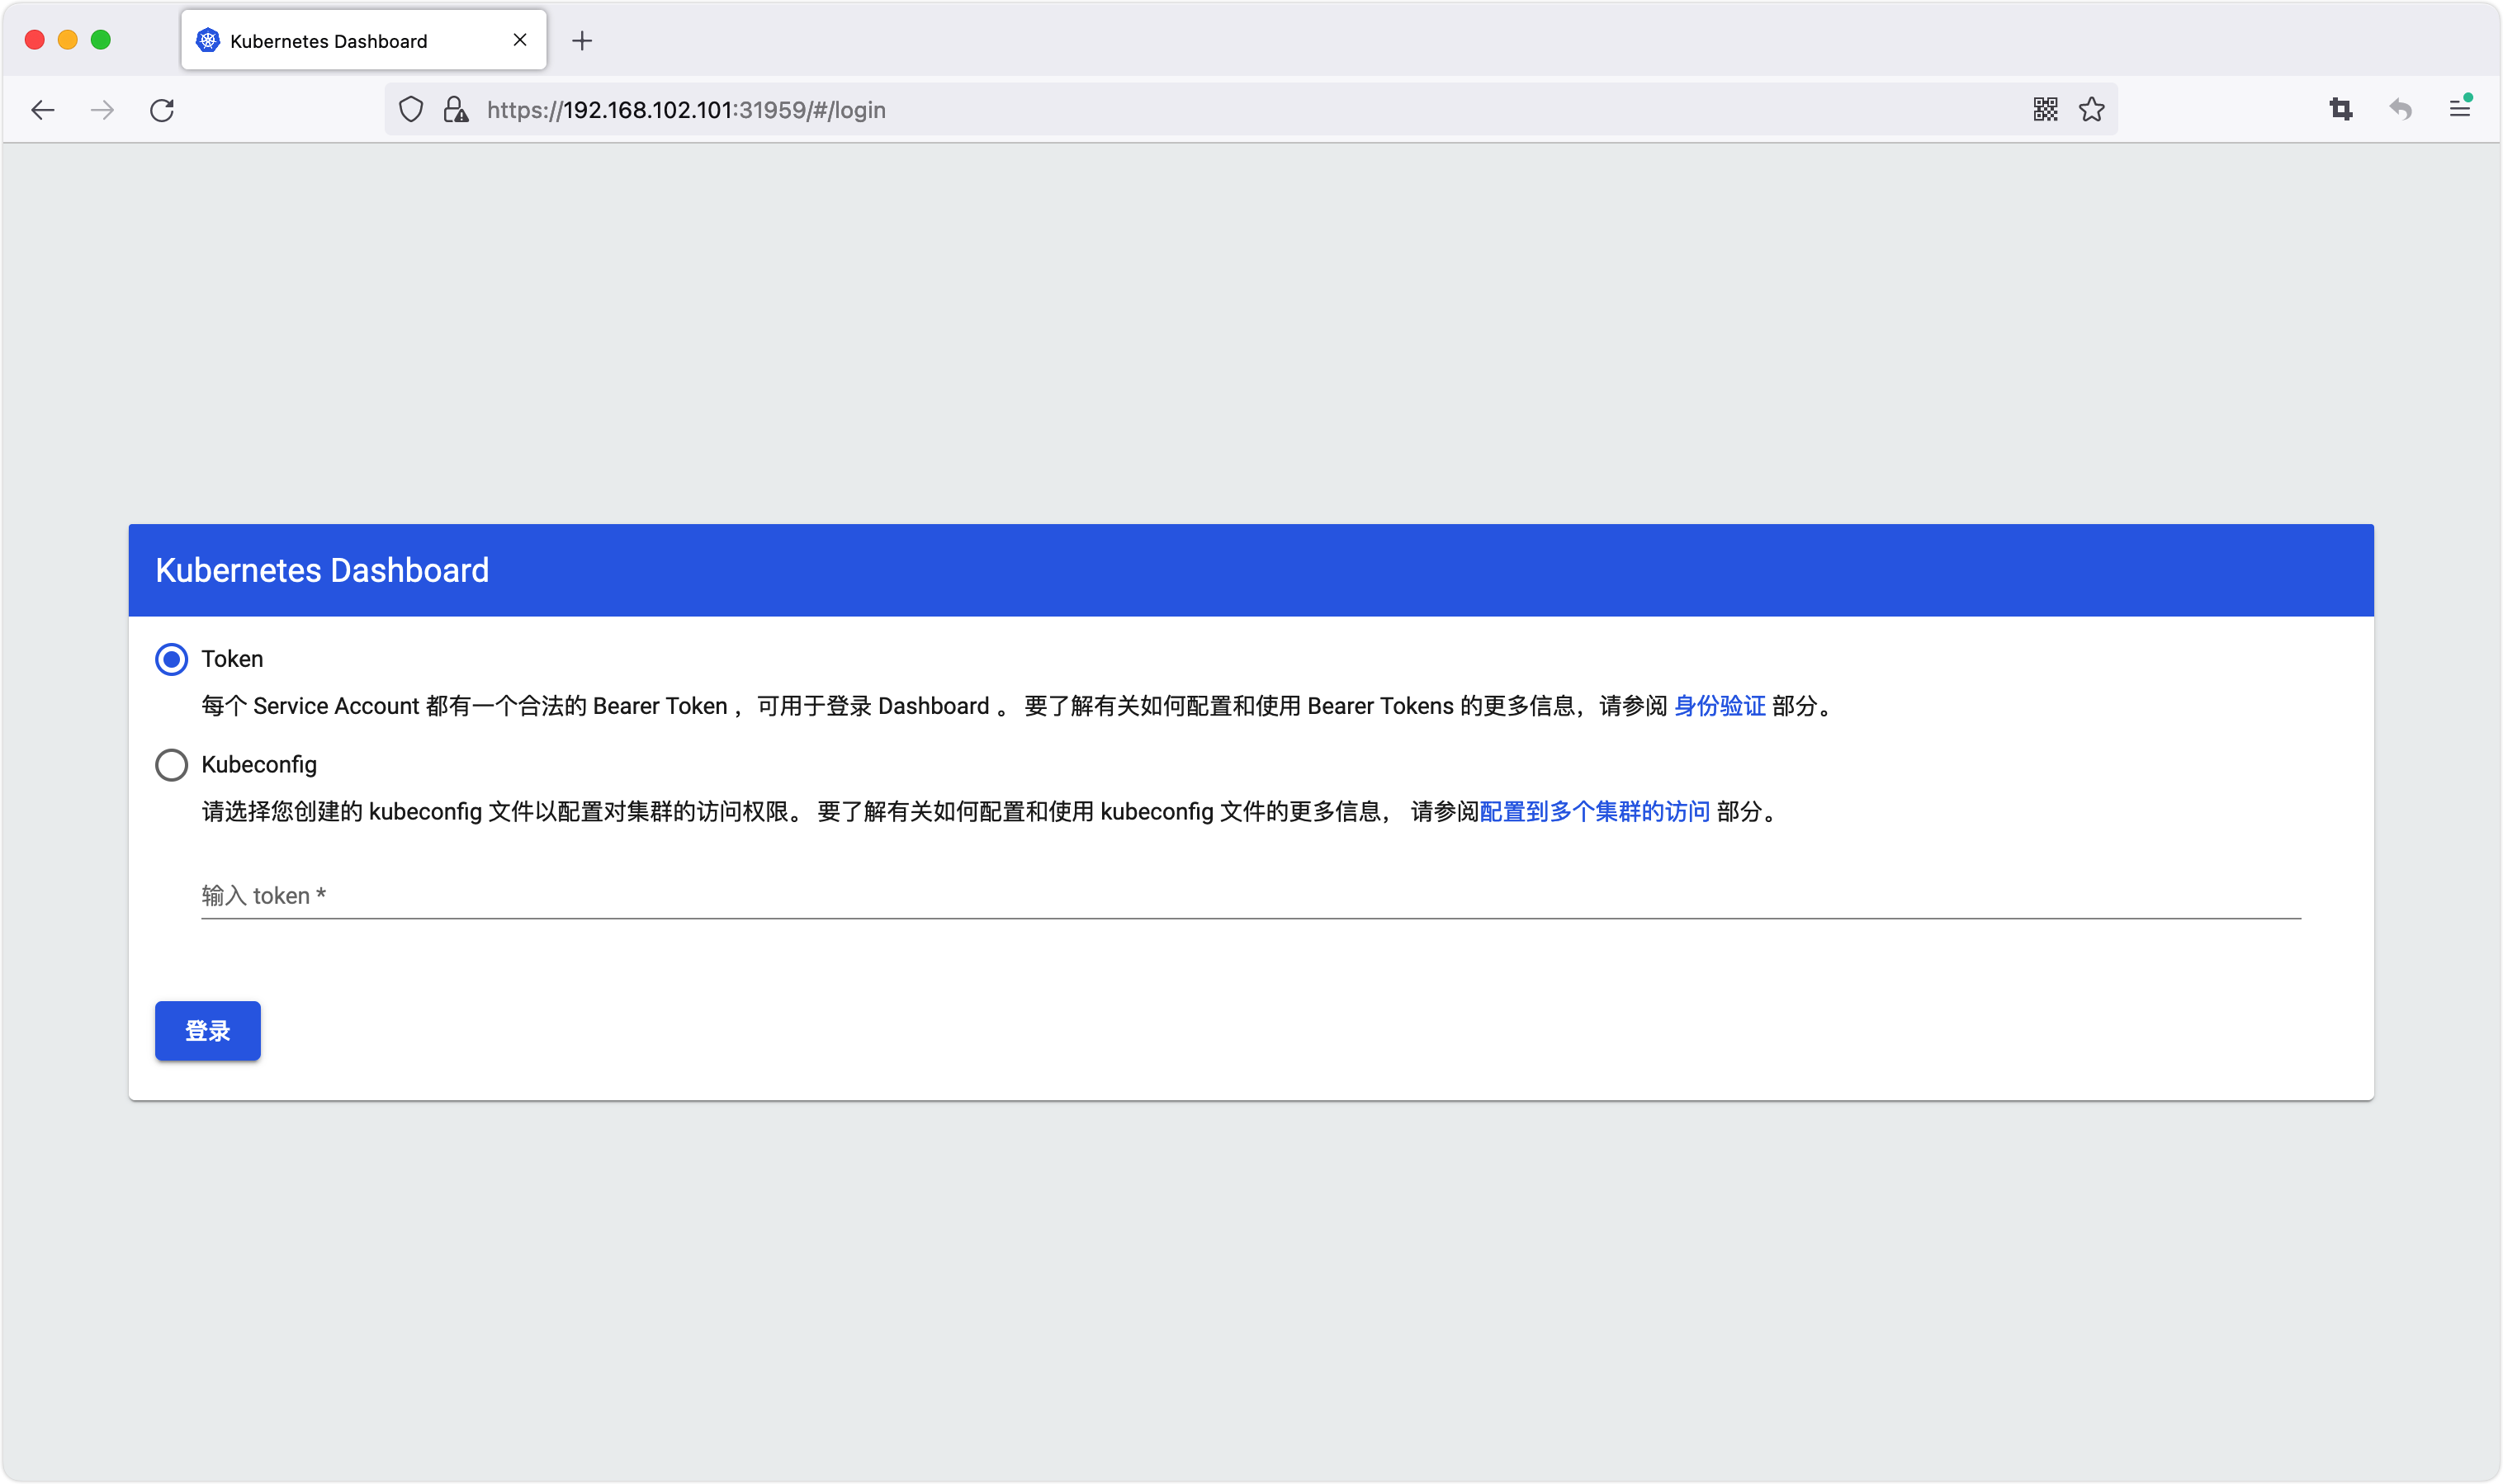Click the red window close button

click(x=35, y=40)
